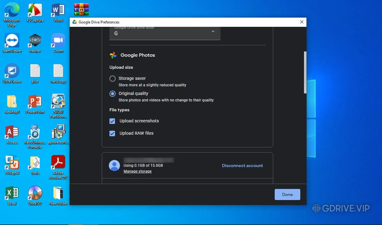The image size is (382, 225).
Task: Open the Google Drive drive letter dropdown
Action: tap(212, 31)
